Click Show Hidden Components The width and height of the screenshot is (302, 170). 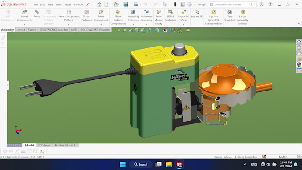tap(118, 17)
